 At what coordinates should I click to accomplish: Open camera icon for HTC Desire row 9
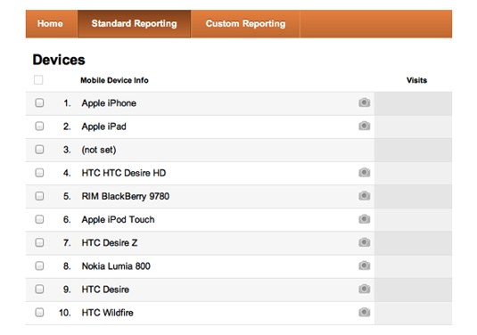(x=364, y=289)
